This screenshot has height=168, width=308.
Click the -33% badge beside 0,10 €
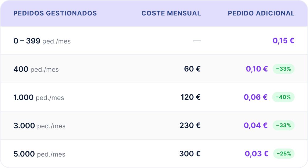point(283,69)
